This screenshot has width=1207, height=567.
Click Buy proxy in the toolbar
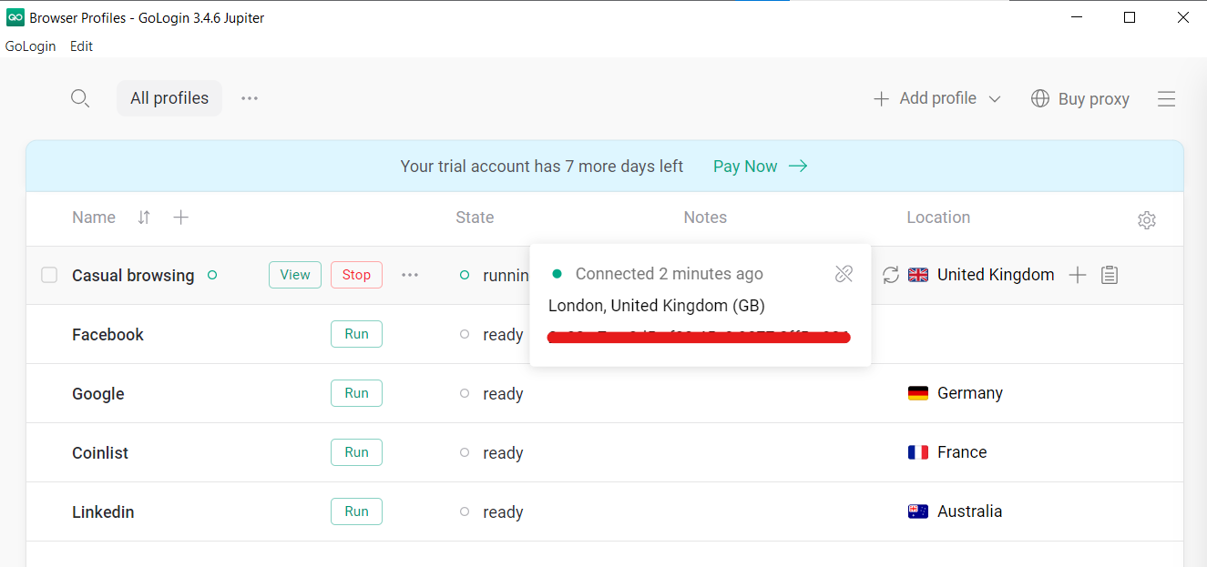(1080, 99)
